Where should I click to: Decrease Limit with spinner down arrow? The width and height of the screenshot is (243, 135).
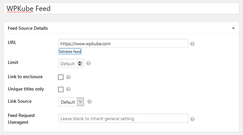80,65
